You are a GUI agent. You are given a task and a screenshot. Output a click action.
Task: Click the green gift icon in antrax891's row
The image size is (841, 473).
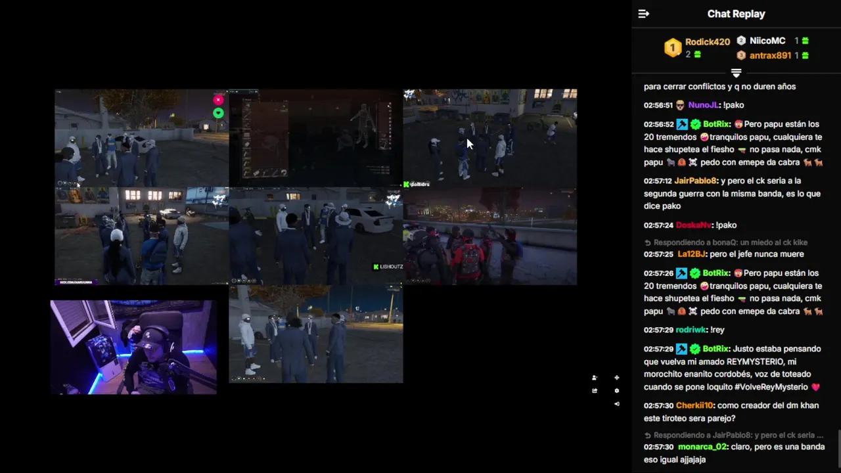coord(805,55)
